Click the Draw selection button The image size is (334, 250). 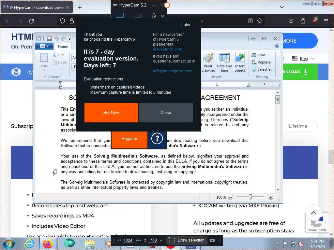tap(186, 240)
